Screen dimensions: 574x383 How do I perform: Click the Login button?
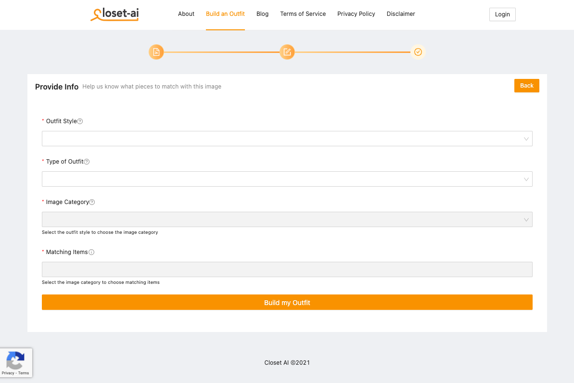tap(502, 14)
